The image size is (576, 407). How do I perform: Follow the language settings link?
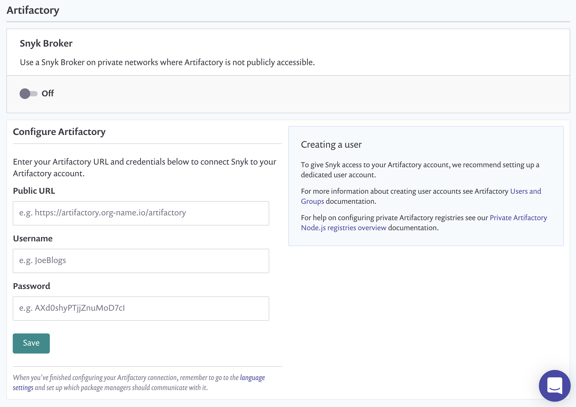[x=252, y=377]
